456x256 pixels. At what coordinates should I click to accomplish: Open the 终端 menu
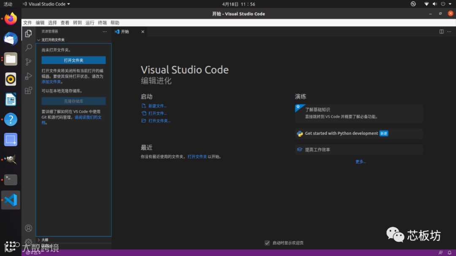point(102,23)
